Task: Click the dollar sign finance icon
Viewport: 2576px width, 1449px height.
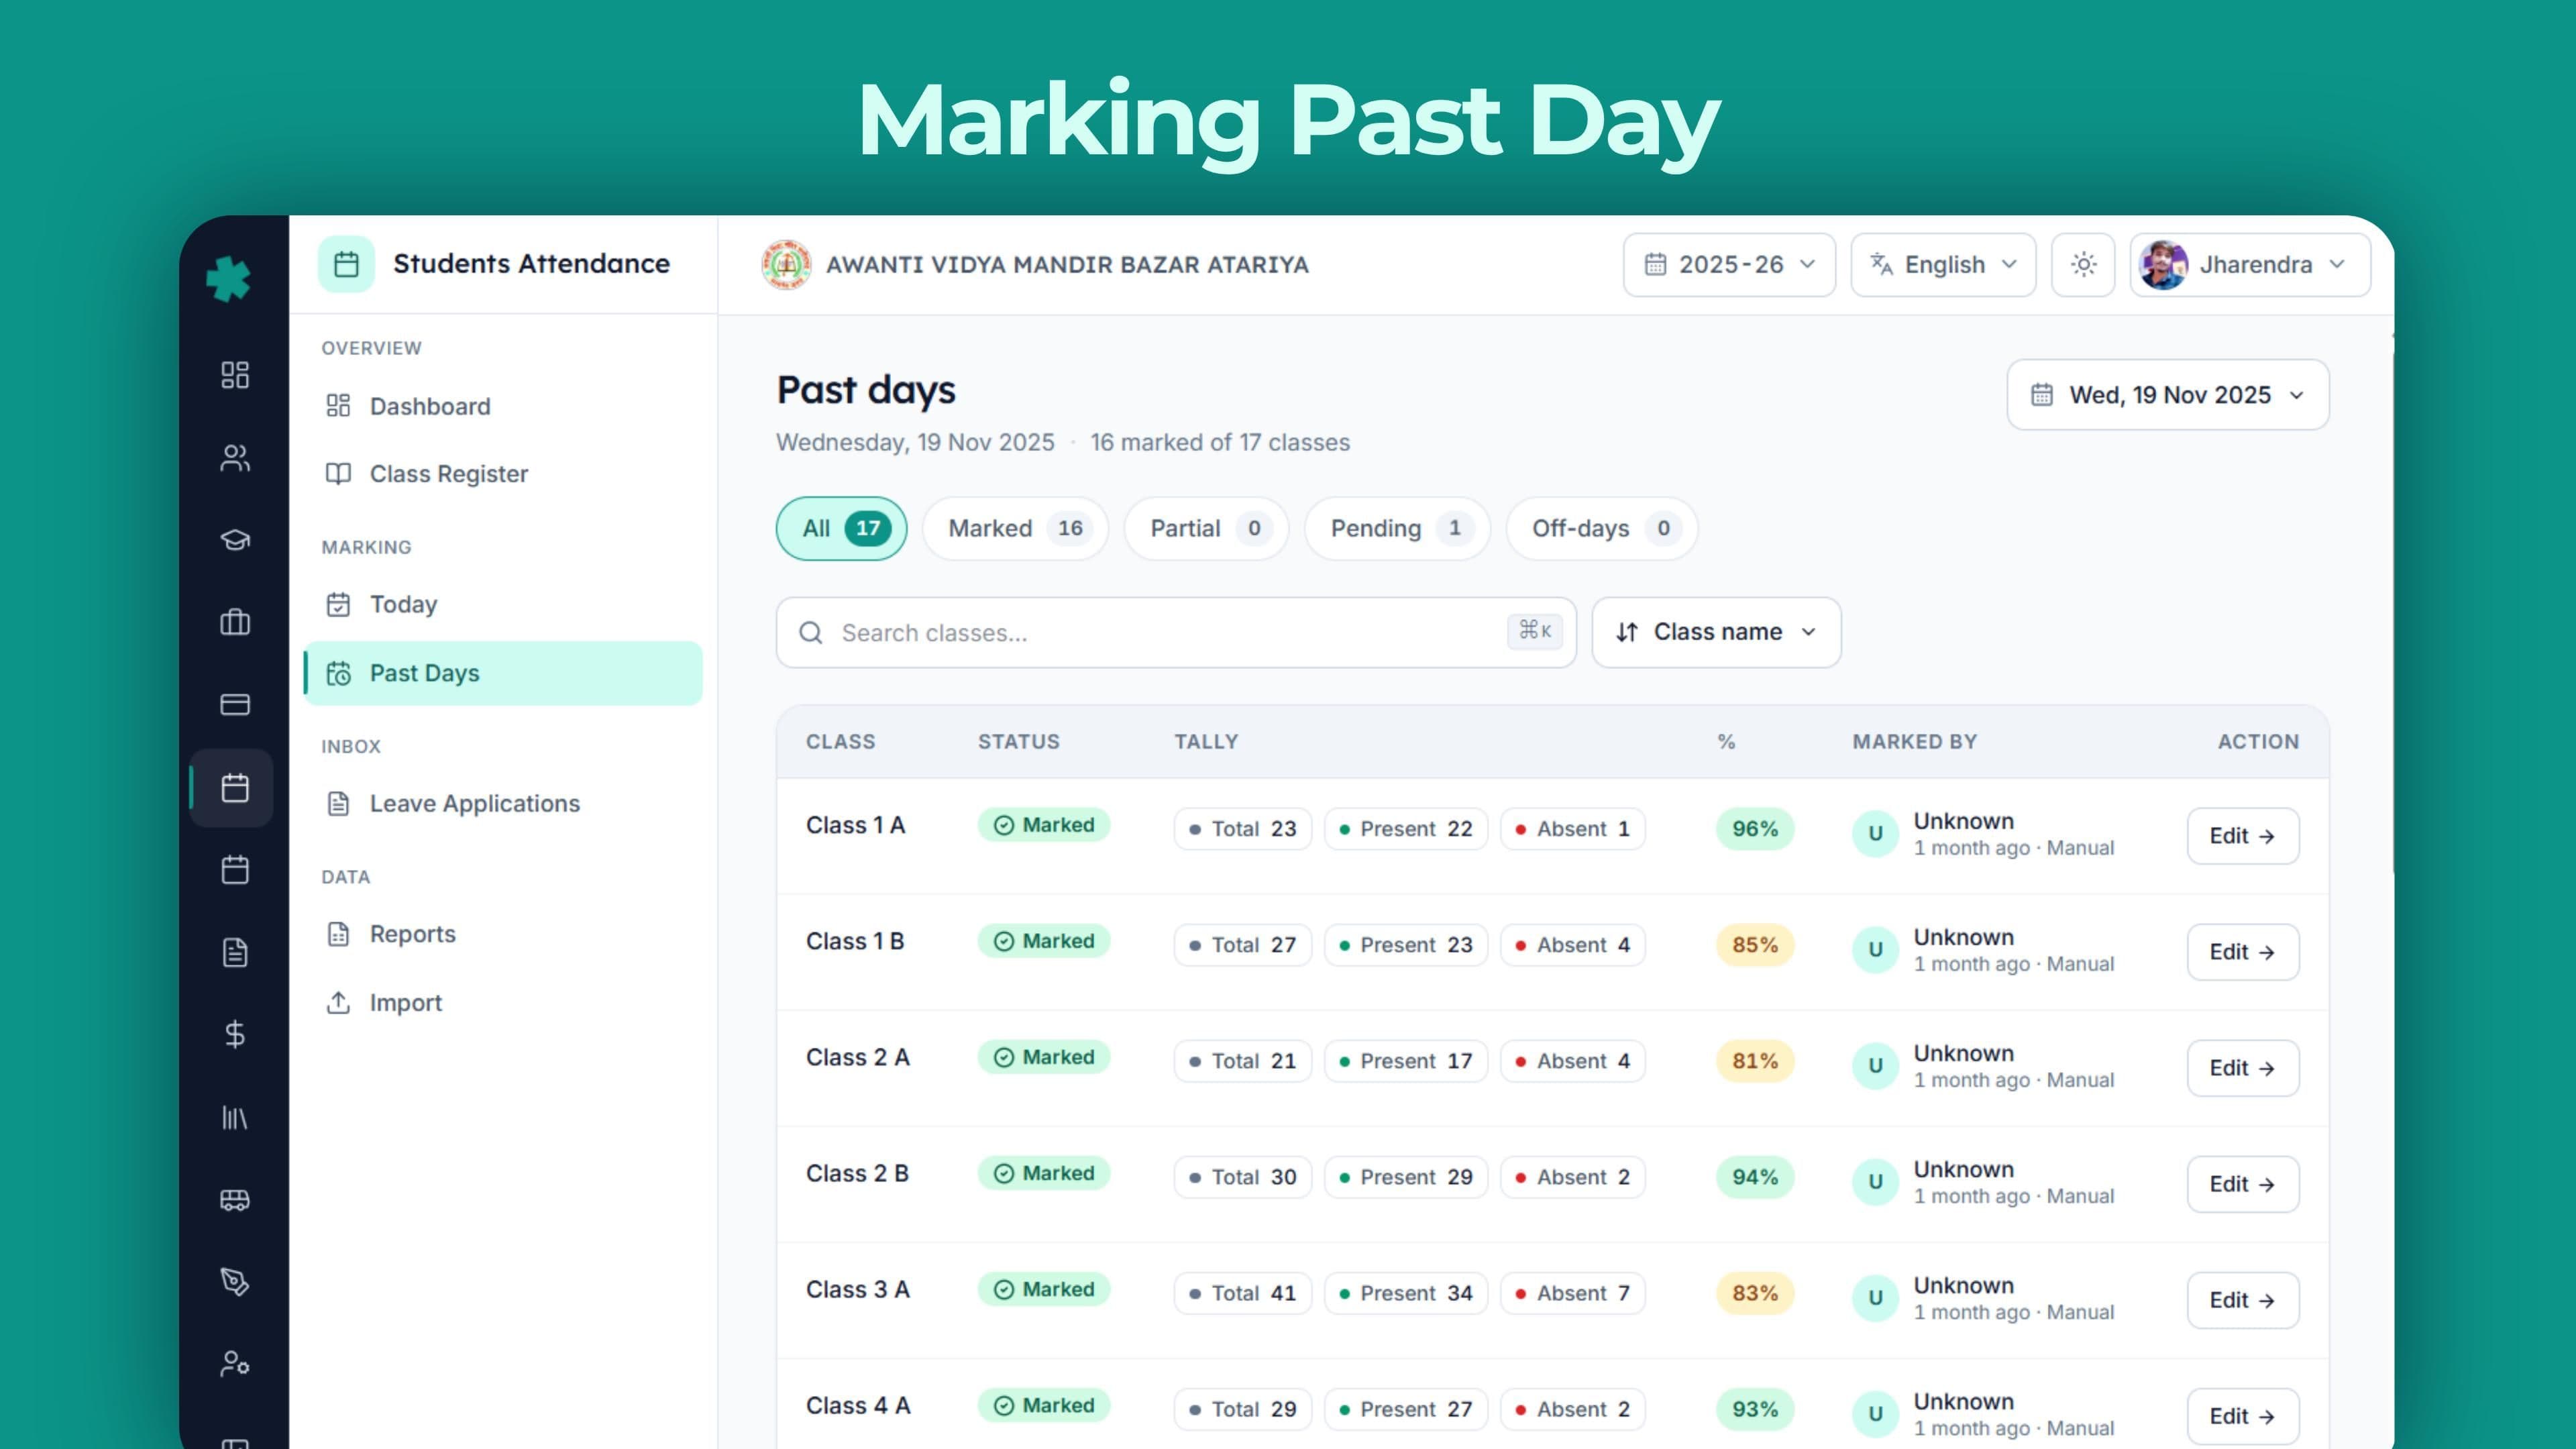Action: tap(235, 1034)
